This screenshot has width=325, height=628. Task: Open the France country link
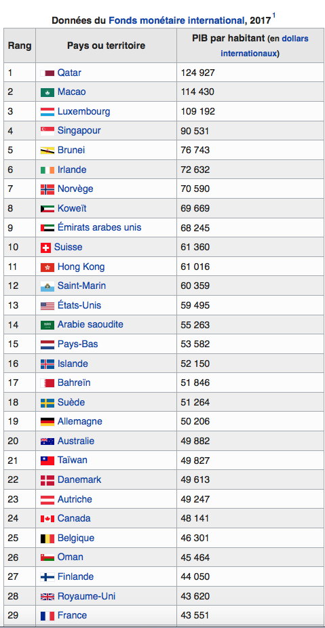coord(72,615)
